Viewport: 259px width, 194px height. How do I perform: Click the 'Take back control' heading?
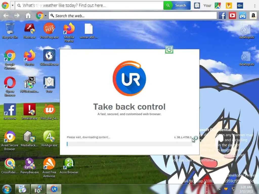129,107
